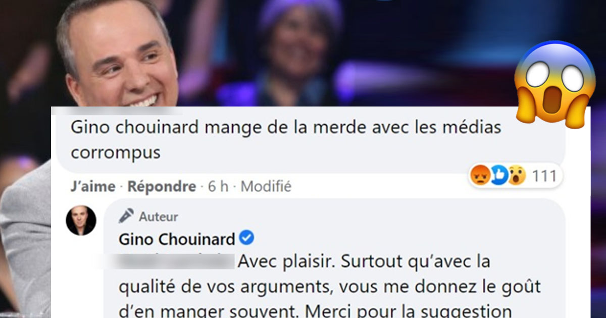This screenshot has width=606, height=318.
Task: Click the comment text mentioning médias corrompus
Action: (x=286, y=140)
